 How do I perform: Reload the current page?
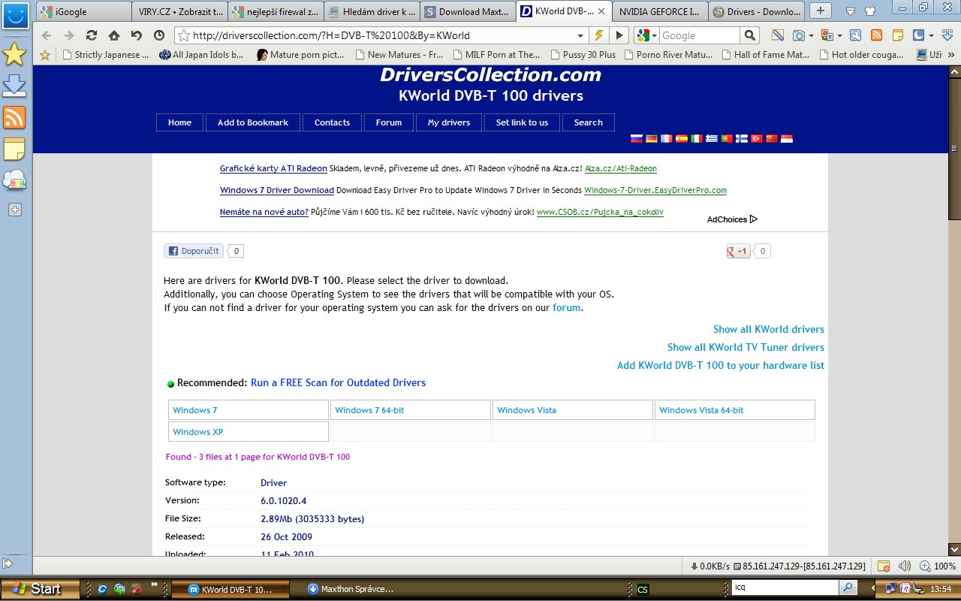click(92, 35)
